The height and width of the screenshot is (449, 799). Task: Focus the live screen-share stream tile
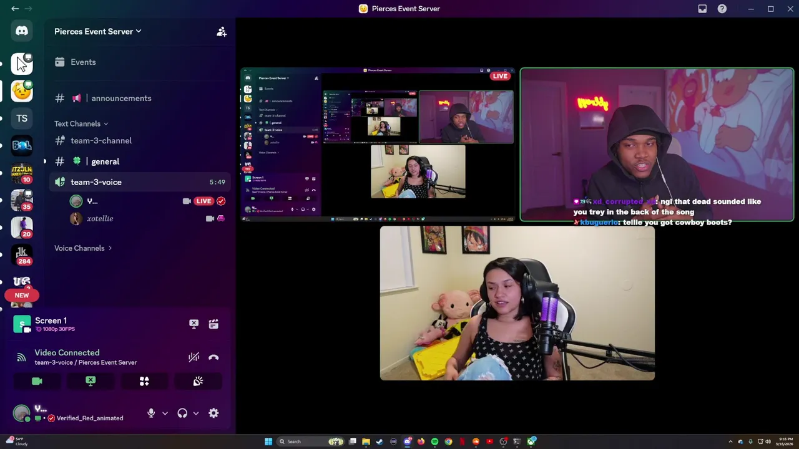(378, 144)
